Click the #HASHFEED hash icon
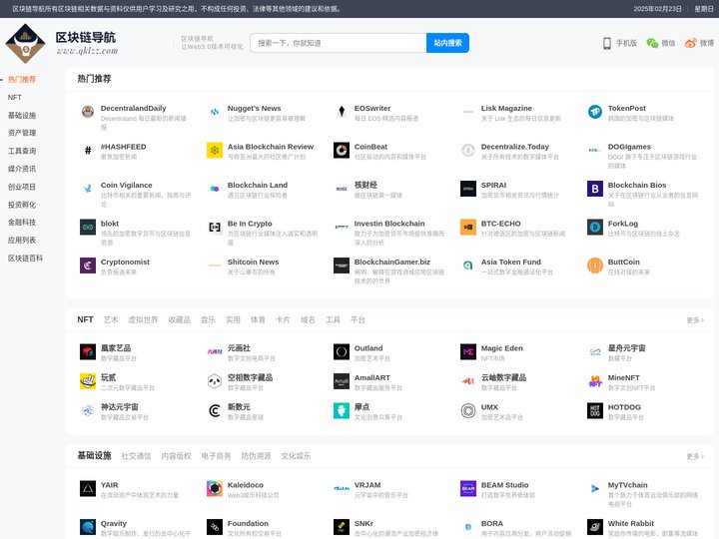Screen dimensions: 719x539 tap(88, 150)
